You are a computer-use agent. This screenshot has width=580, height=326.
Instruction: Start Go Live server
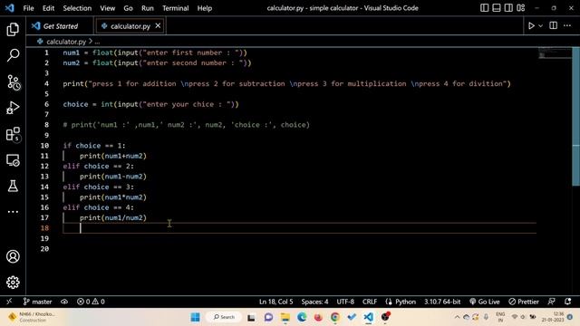click(485, 302)
